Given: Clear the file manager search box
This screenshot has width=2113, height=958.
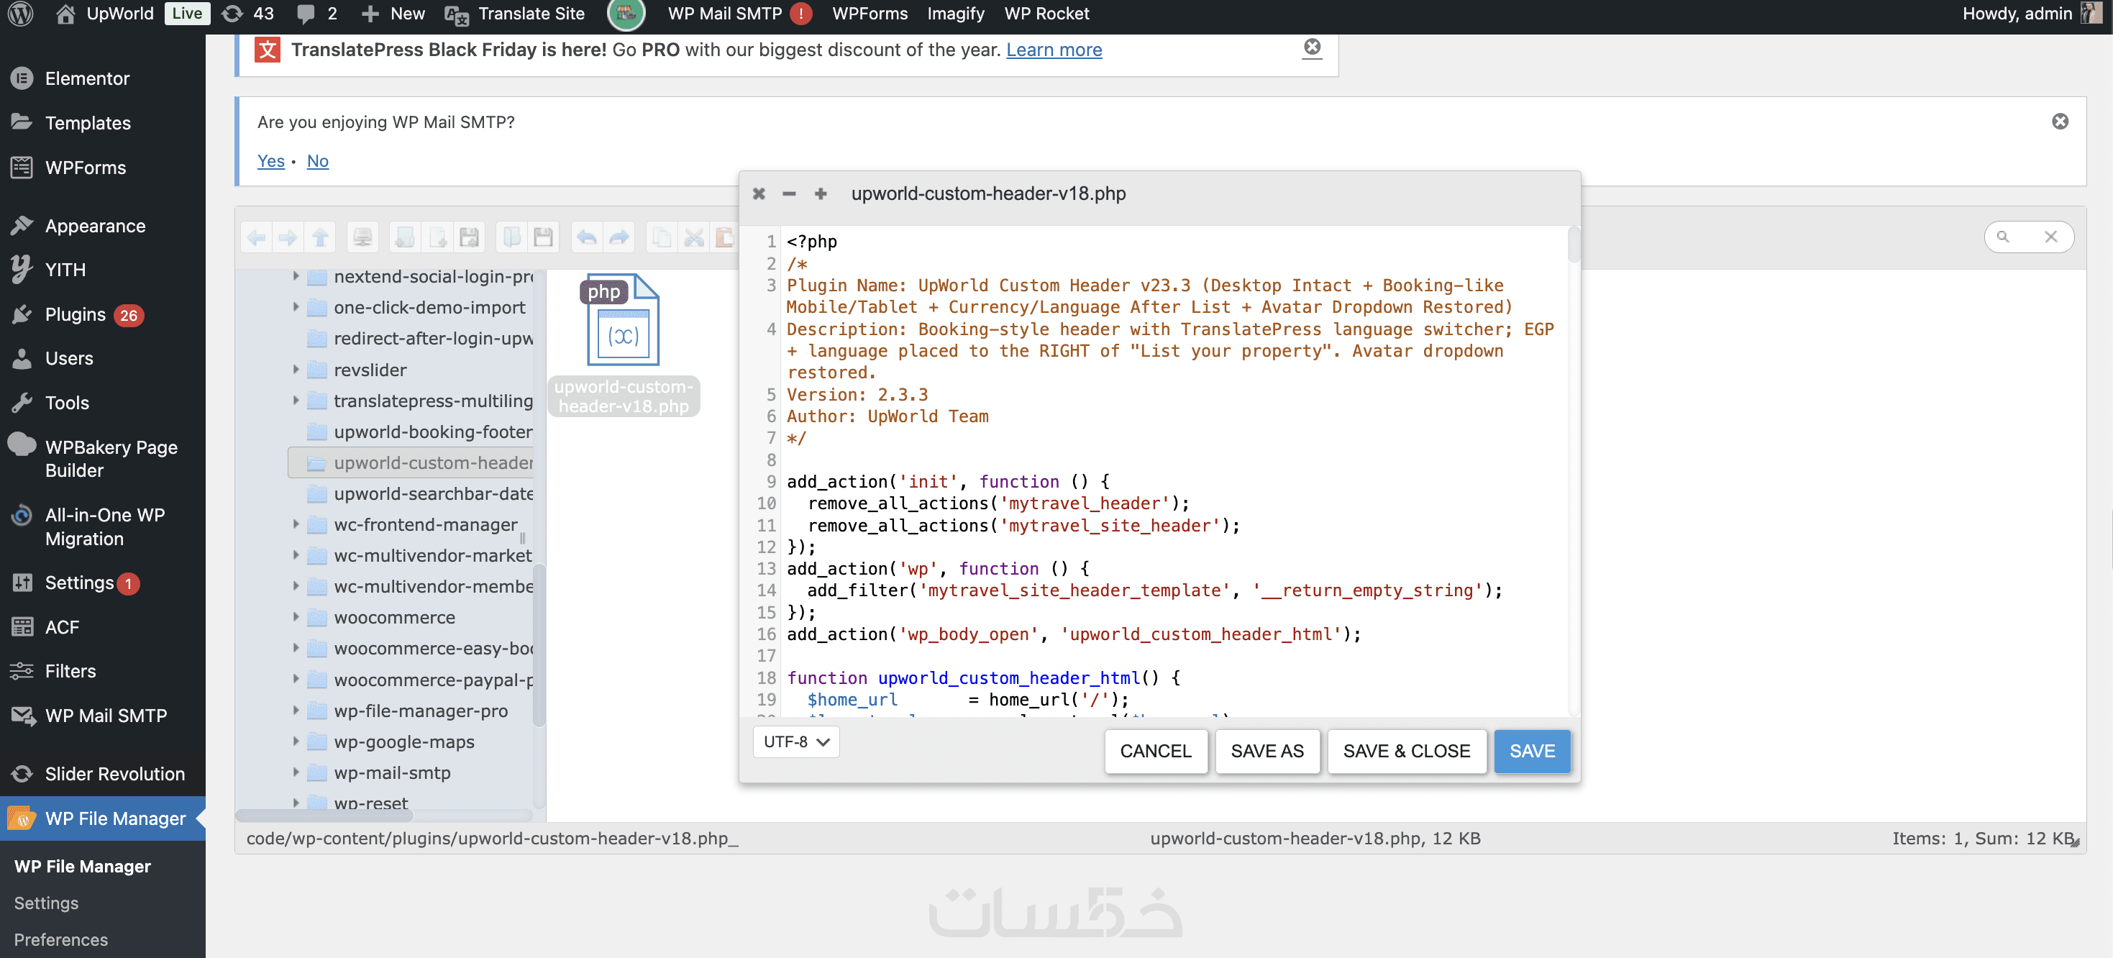Looking at the screenshot, I should pyautogui.click(x=2050, y=237).
